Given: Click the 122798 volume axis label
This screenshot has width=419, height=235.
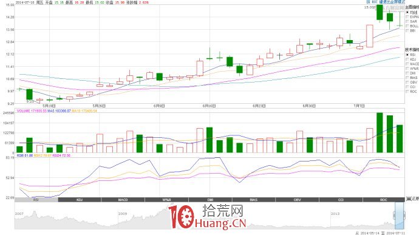Looking at the screenshot, I should 9,133.
